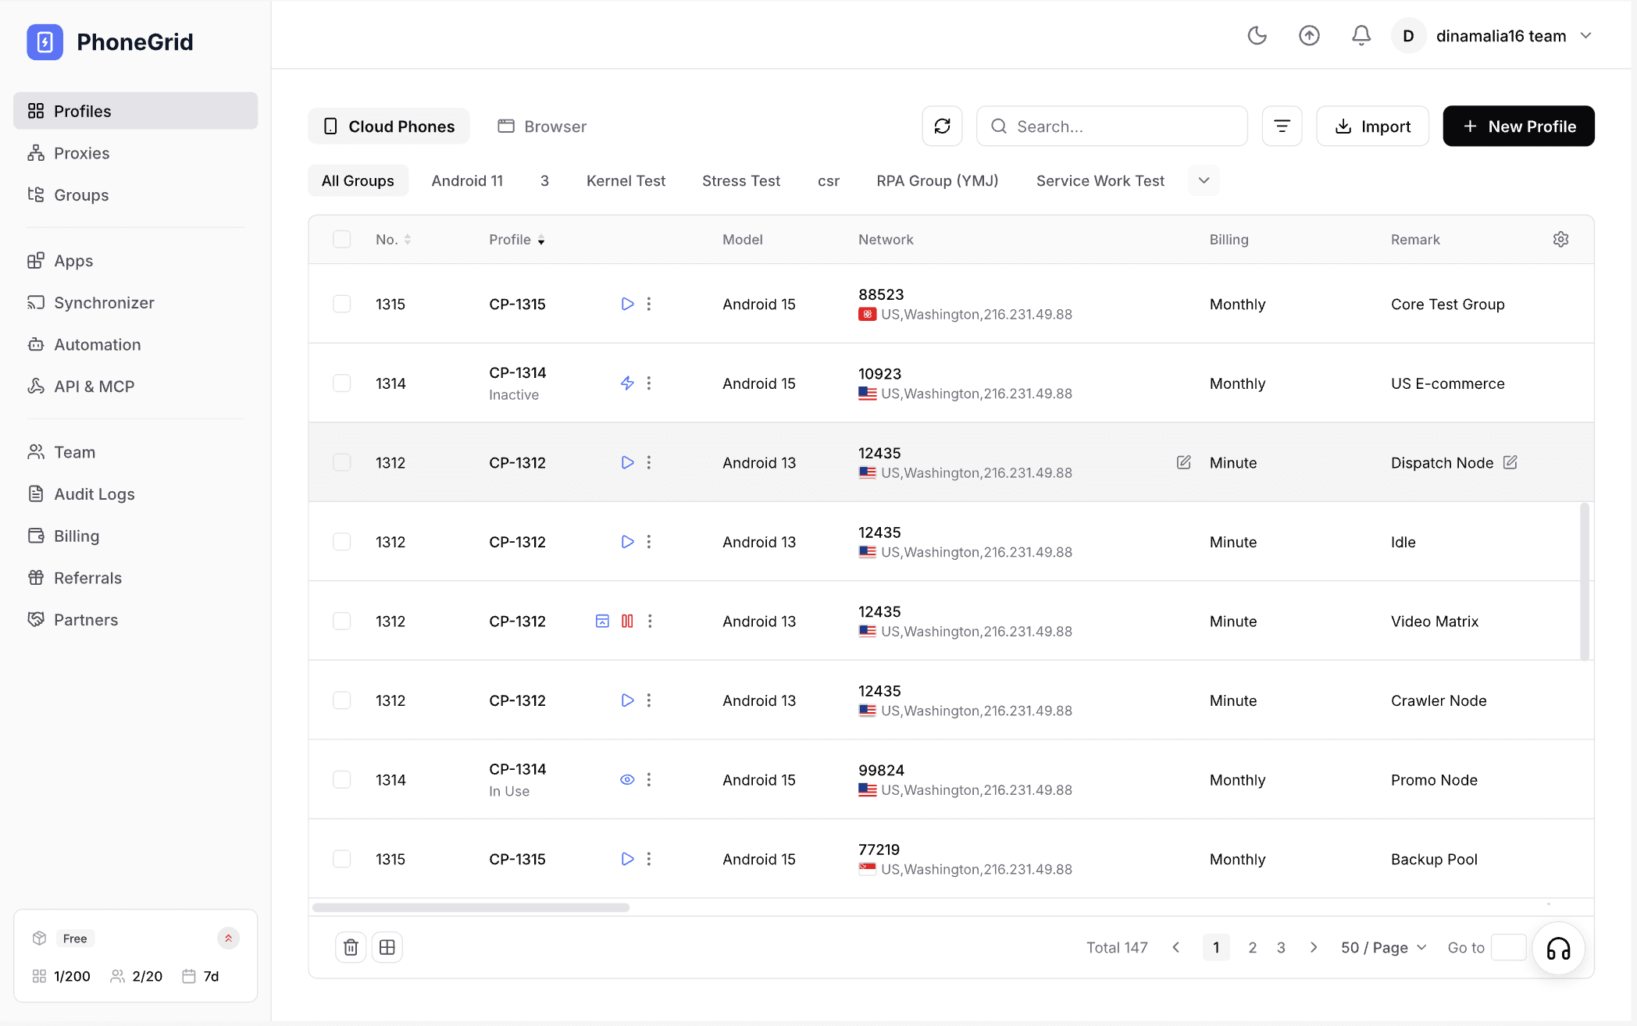The width and height of the screenshot is (1637, 1026).
Task: Click the lightning icon on CP-1314 row
Action: click(x=627, y=383)
